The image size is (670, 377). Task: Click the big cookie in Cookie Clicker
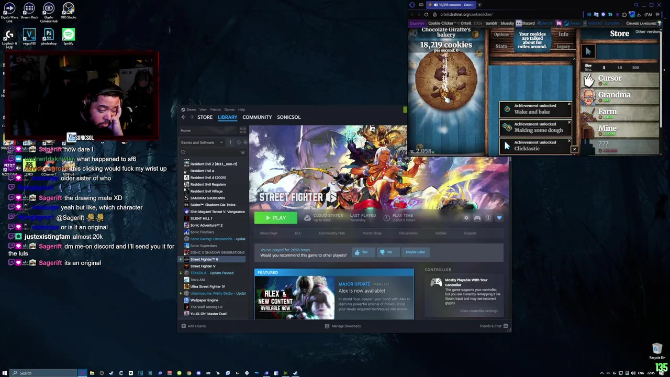tap(446, 79)
